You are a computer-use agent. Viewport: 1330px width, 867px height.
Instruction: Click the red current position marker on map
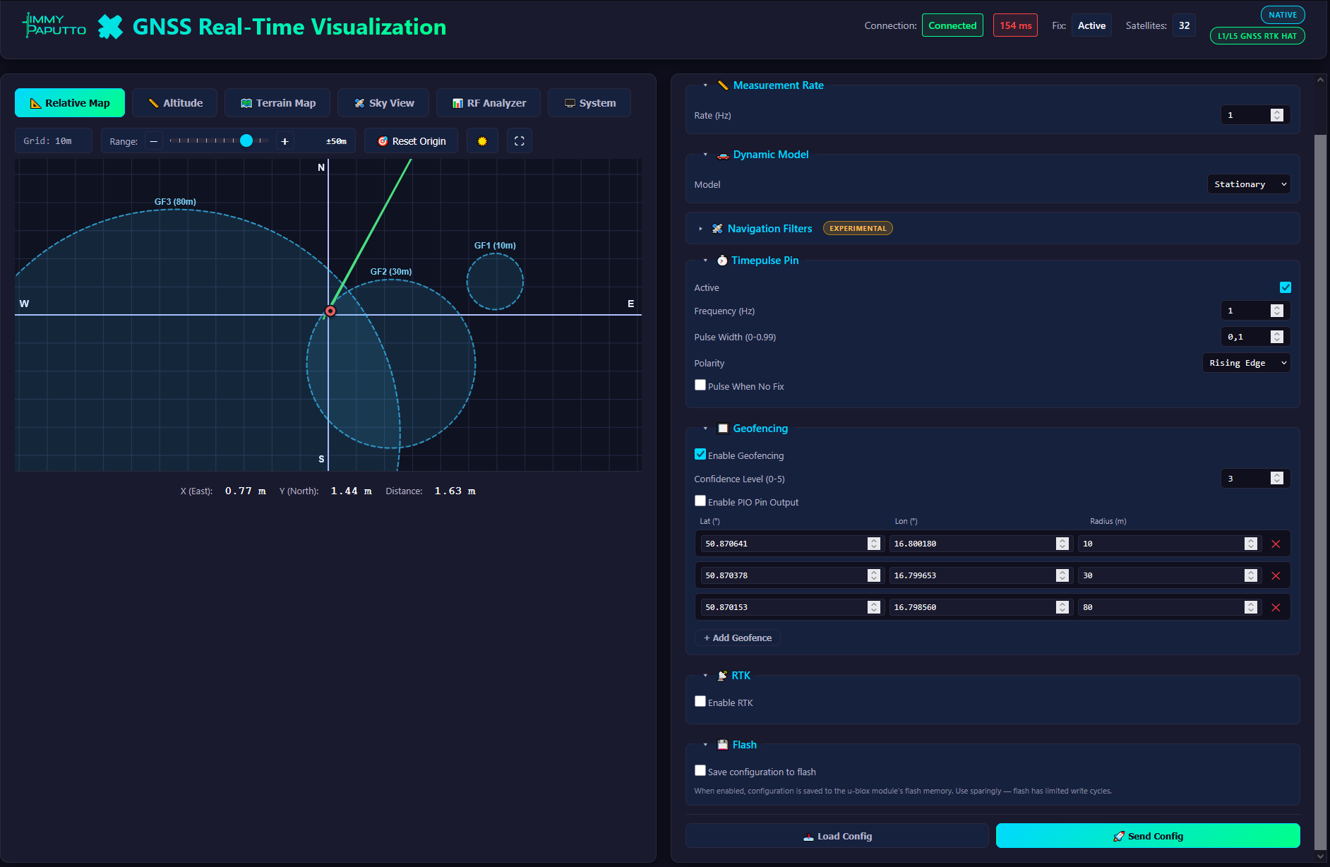click(x=330, y=311)
